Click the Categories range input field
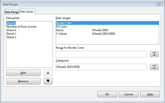The height and width of the screenshot is (103, 165). pyautogui.click(x=101, y=67)
